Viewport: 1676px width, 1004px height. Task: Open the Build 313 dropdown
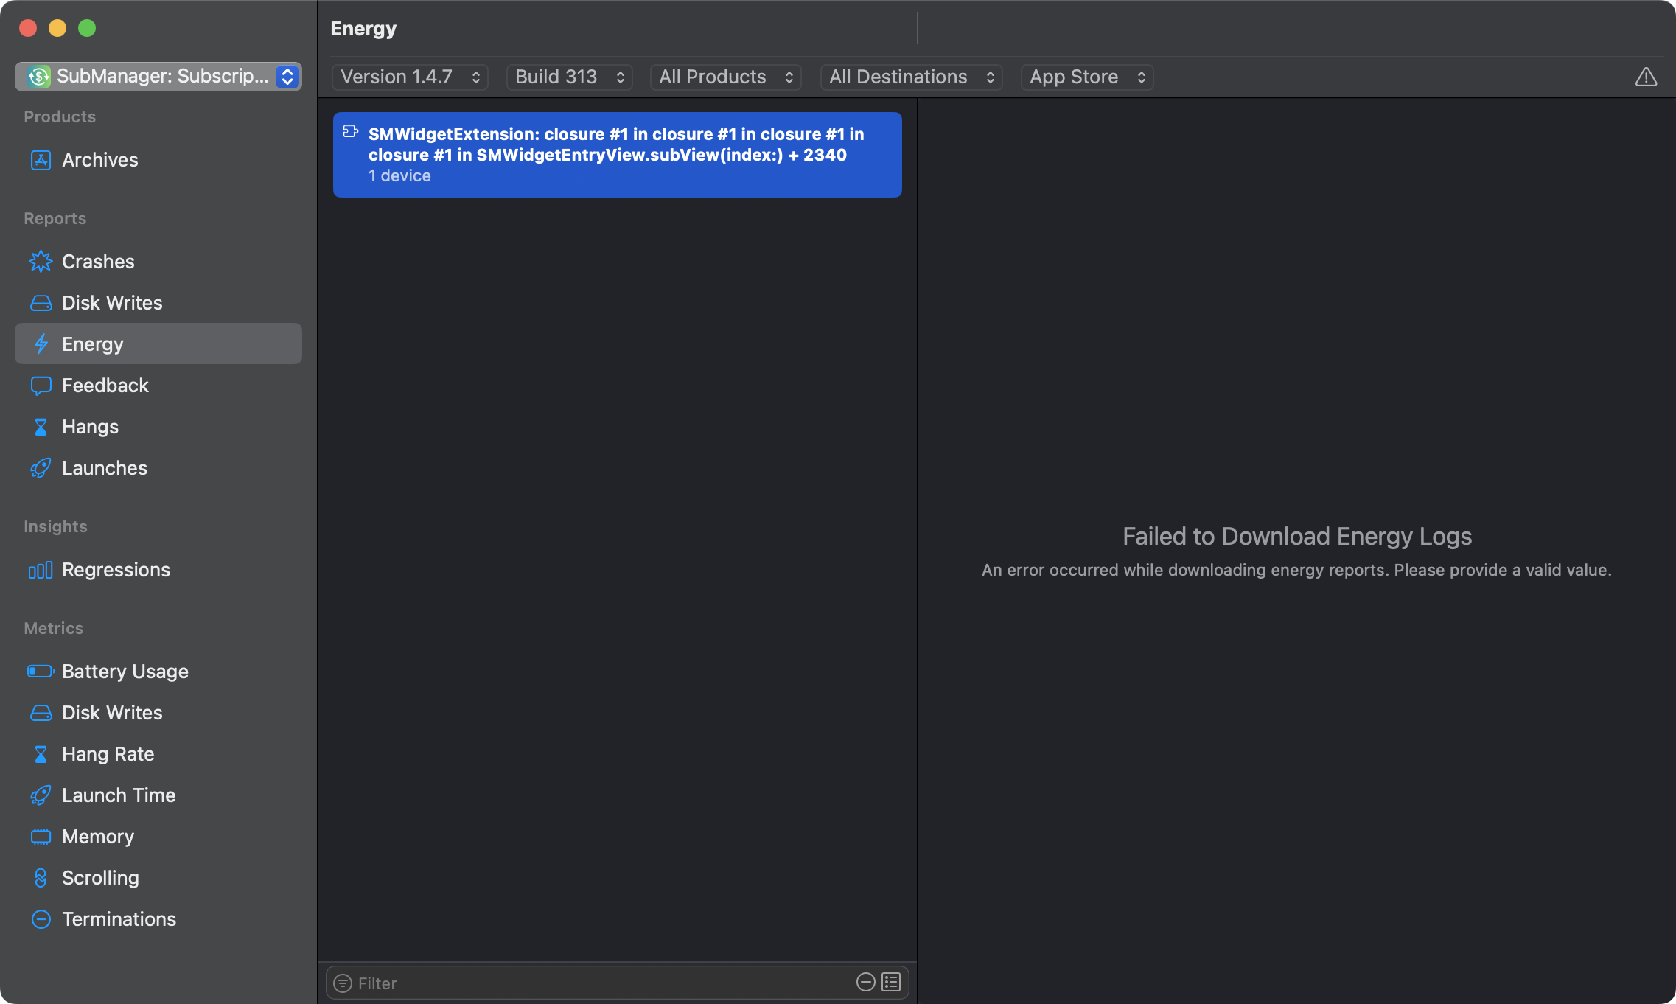(x=570, y=77)
